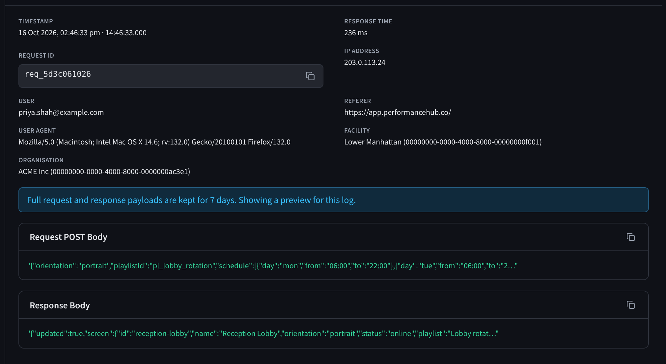The width and height of the screenshot is (666, 364).
Task: Click the FACILITY label
Action: point(357,130)
